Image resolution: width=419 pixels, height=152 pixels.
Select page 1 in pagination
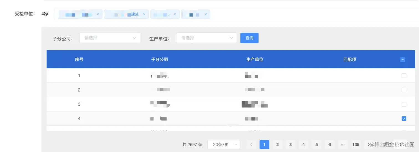pos(264,144)
